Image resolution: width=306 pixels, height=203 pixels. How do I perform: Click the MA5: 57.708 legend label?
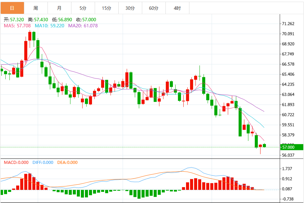[17, 26]
